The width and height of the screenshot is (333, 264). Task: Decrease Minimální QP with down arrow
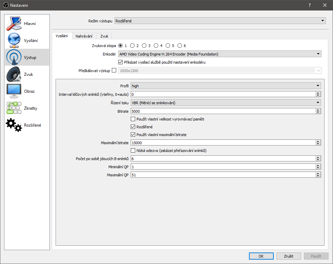click(318, 168)
